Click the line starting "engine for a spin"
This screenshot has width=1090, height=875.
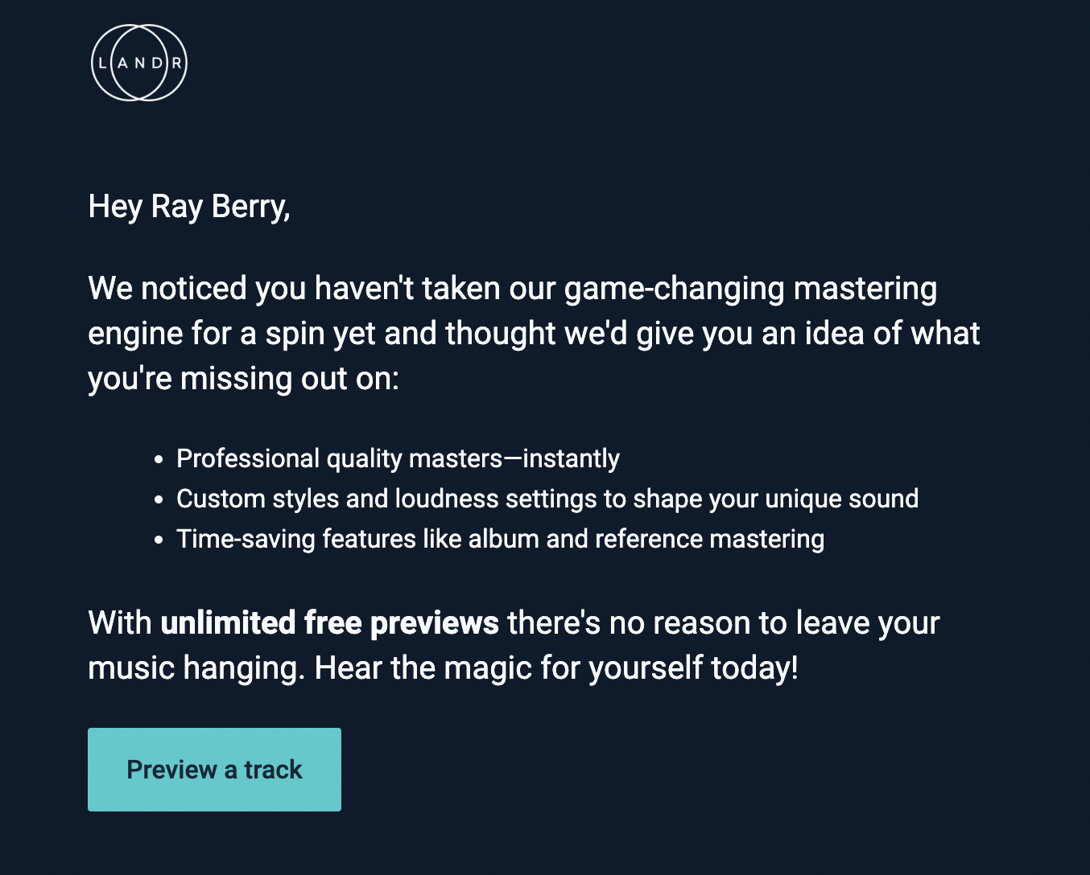click(x=533, y=334)
